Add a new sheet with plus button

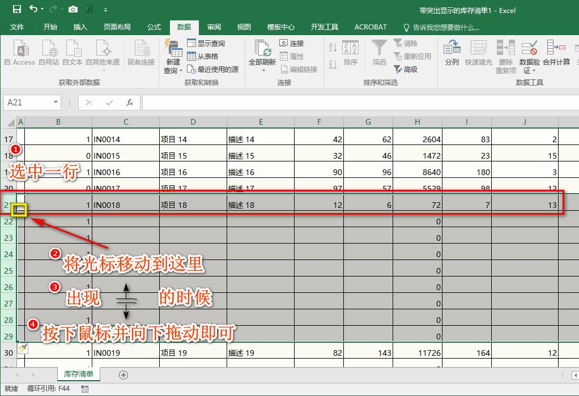[124, 375]
